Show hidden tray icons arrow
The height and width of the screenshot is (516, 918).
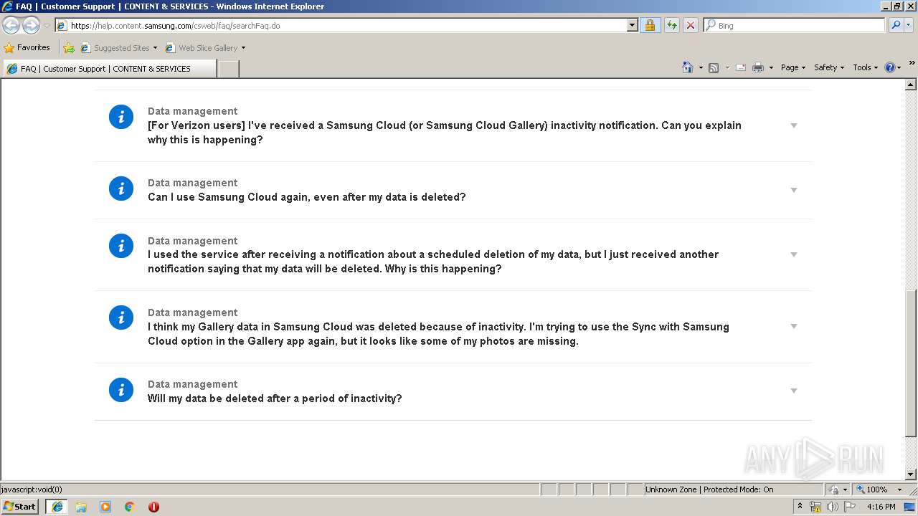(x=800, y=507)
